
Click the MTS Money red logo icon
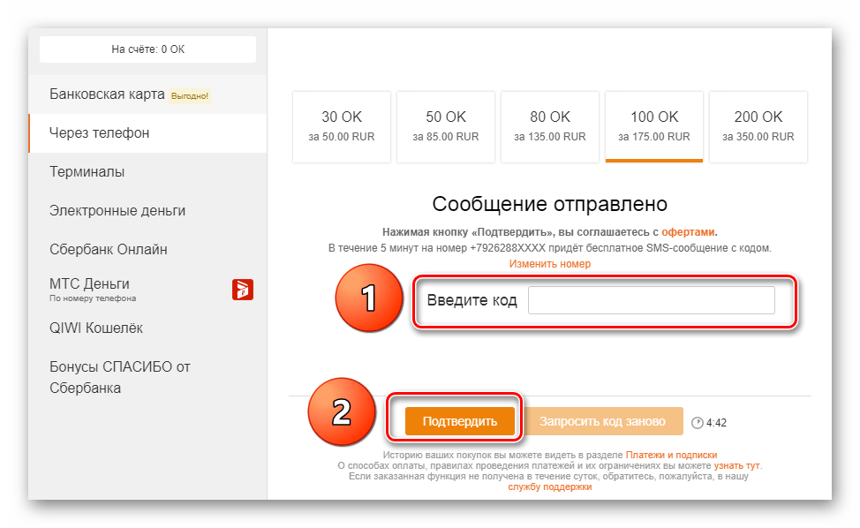pos(243,289)
